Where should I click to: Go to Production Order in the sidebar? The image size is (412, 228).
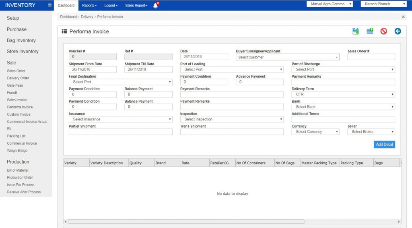pos(20,178)
